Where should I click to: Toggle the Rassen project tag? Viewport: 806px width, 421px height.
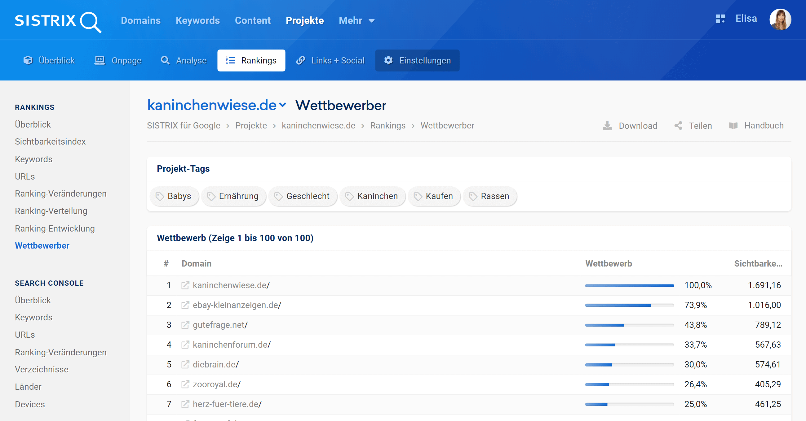tap(490, 196)
